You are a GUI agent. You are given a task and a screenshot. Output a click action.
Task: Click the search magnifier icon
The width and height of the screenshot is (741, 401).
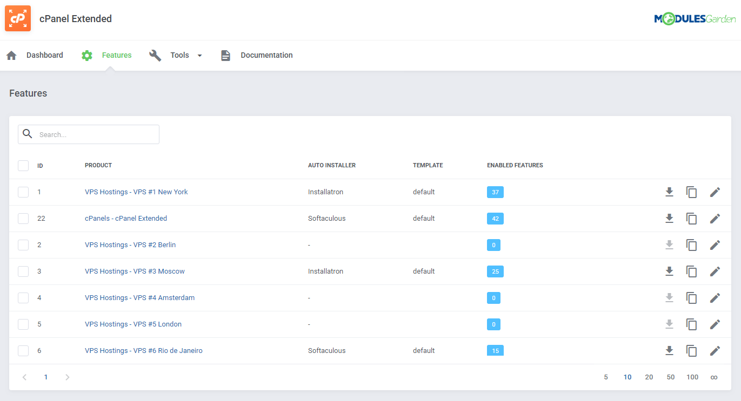[28, 134]
